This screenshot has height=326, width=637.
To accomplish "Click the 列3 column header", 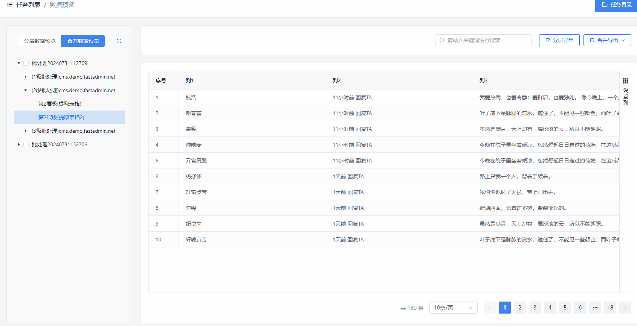I will point(484,80).
